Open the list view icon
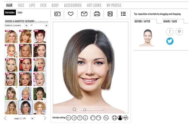 (x=123, y=14)
